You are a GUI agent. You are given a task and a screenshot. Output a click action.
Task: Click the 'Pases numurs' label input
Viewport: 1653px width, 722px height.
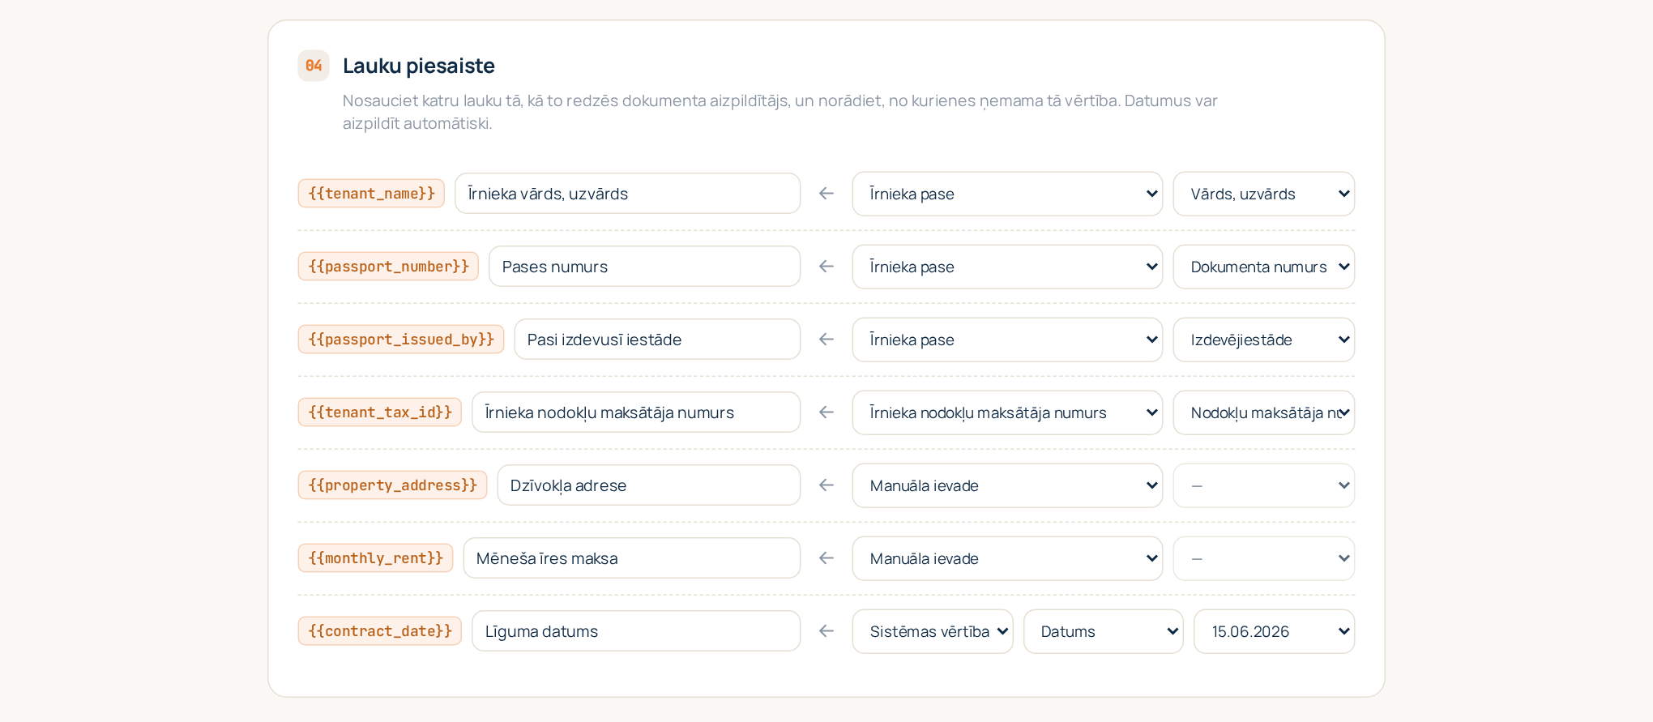point(644,267)
